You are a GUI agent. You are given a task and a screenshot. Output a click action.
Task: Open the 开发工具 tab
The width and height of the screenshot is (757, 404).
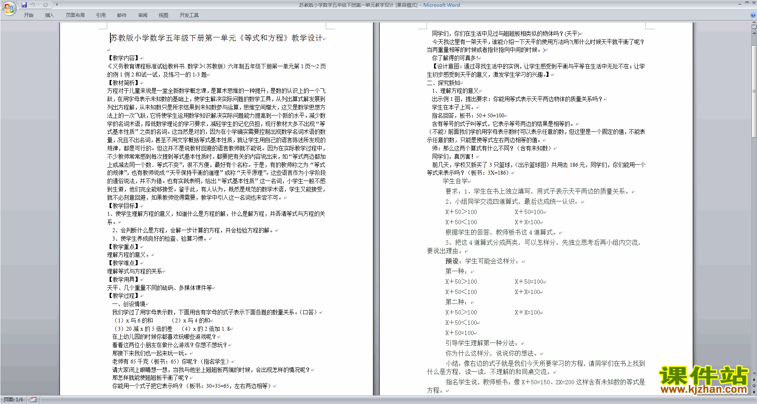coord(189,15)
